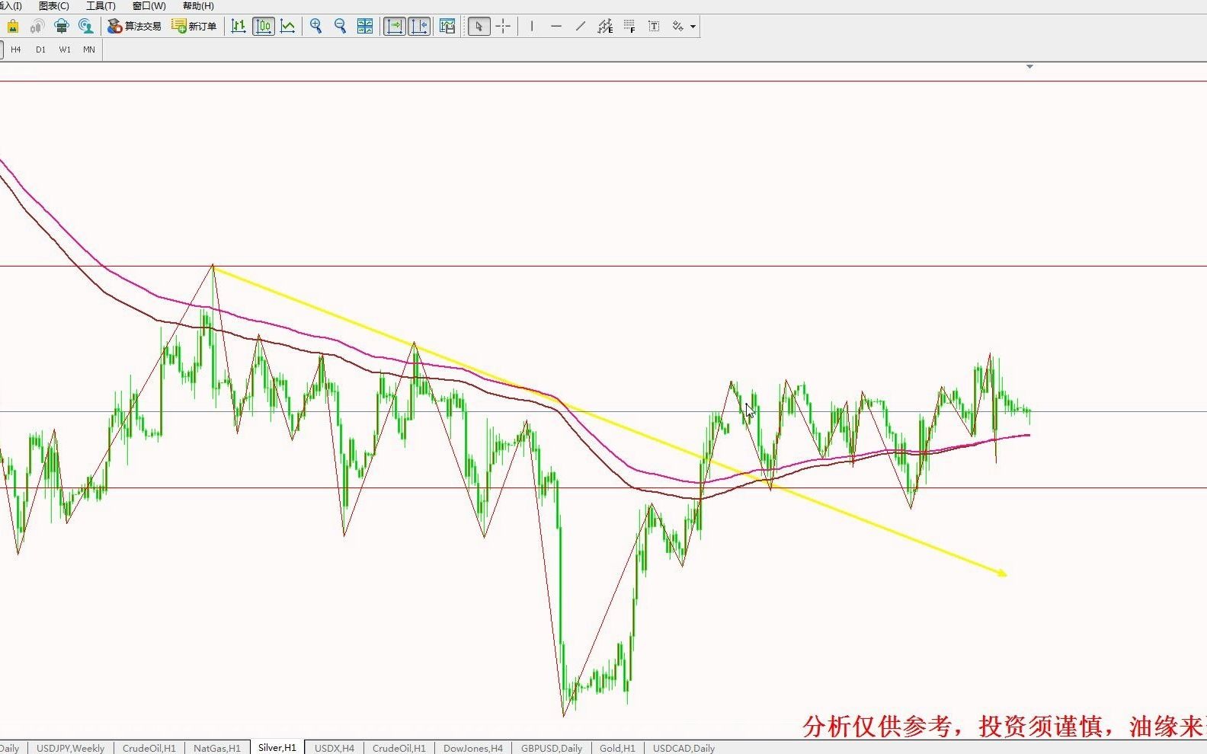The width and height of the screenshot is (1207, 754).
Task: Click the Signals broadcast icon
Action: [x=37, y=27]
